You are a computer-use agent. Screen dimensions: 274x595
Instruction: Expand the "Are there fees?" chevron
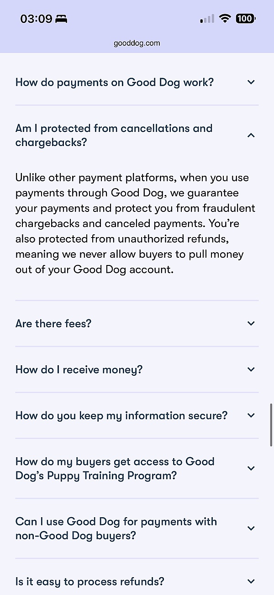(251, 324)
